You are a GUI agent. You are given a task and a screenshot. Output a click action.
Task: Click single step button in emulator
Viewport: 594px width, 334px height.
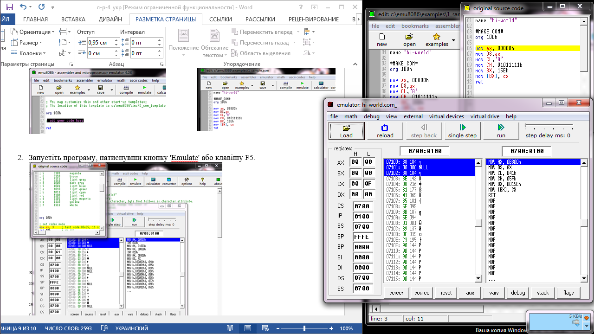click(x=462, y=131)
